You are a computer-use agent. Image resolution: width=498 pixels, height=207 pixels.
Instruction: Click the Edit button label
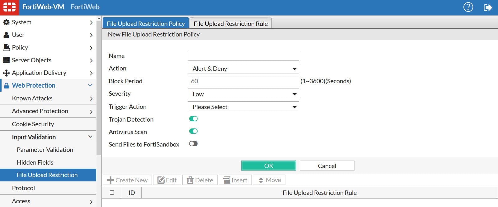click(171, 180)
